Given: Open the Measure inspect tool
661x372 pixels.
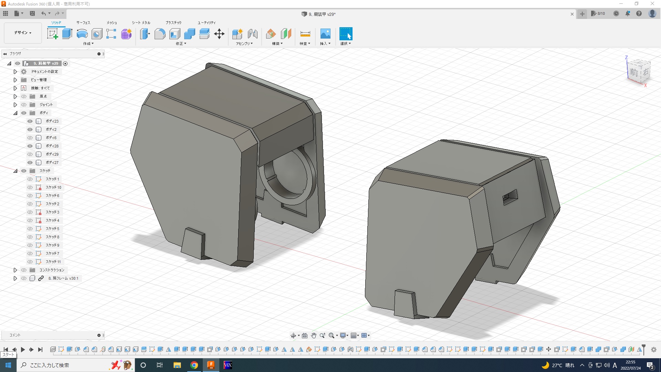Looking at the screenshot, I should 305,34.
